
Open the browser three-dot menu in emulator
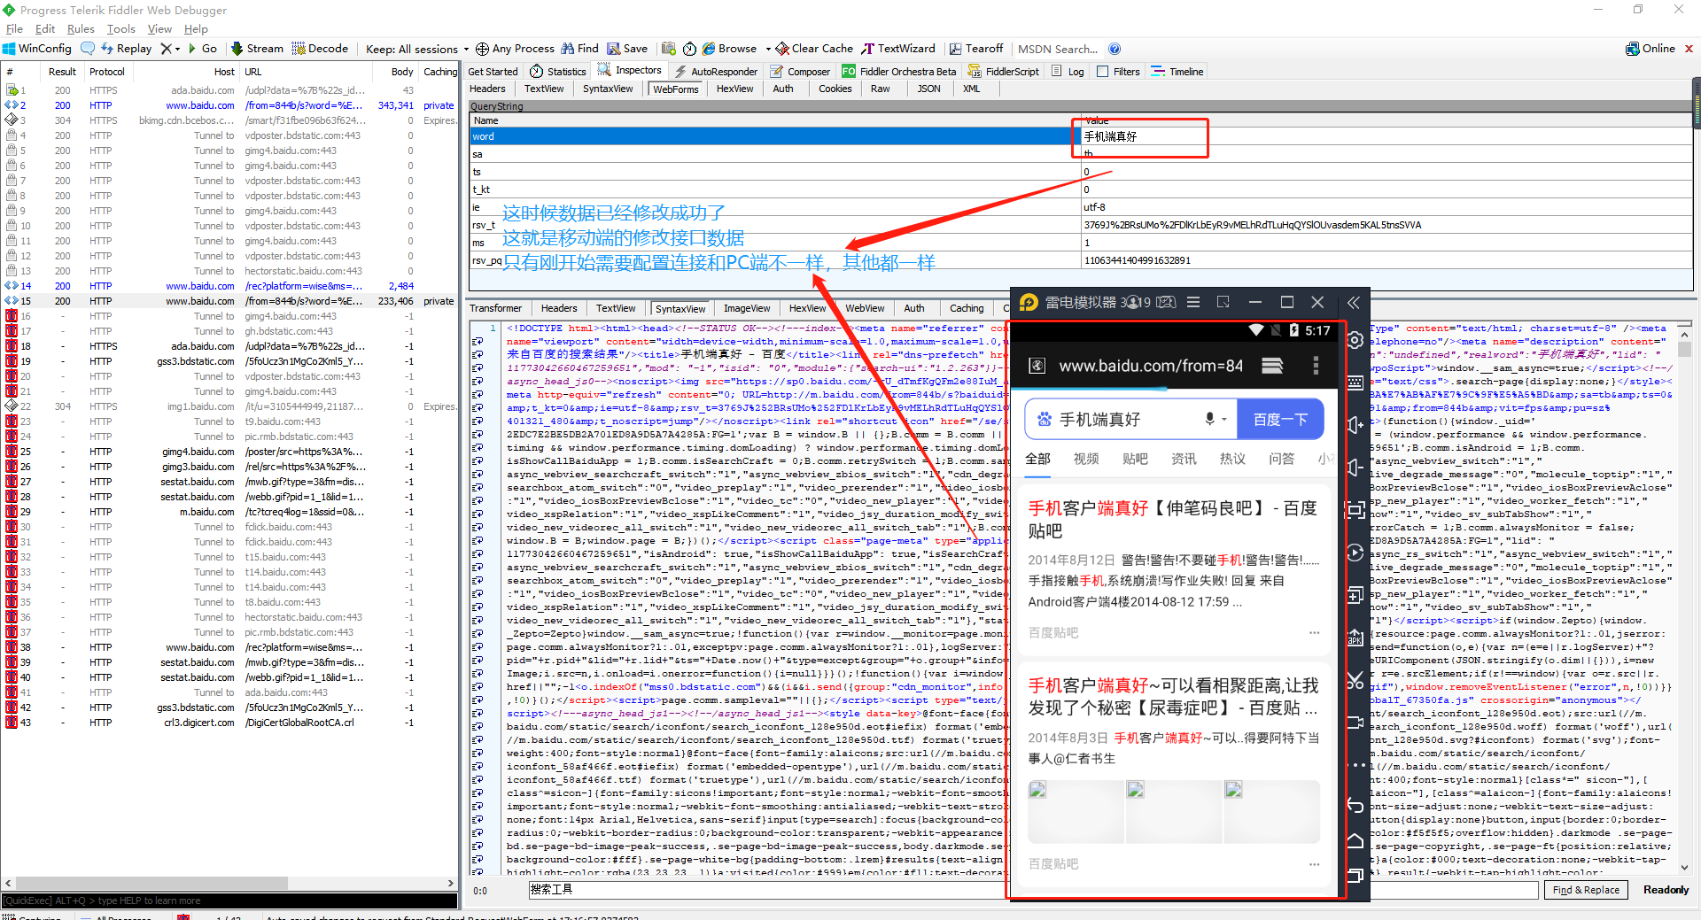[x=1316, y=366]
